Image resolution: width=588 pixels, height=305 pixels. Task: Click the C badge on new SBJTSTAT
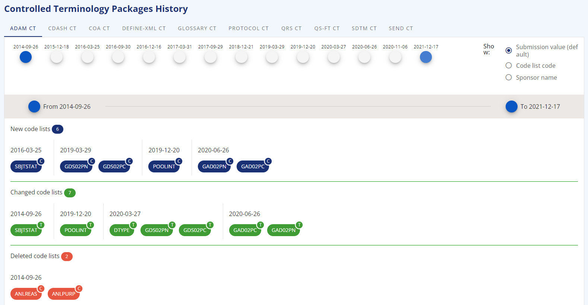tap(41, 161)
